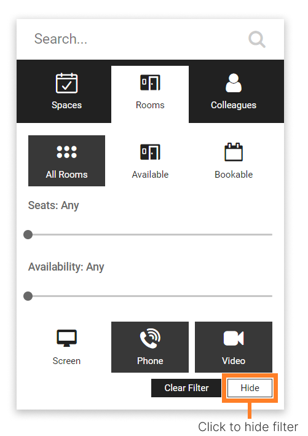Click the "Availability: Any" label
308x436 pixels.
click(66, 267)
